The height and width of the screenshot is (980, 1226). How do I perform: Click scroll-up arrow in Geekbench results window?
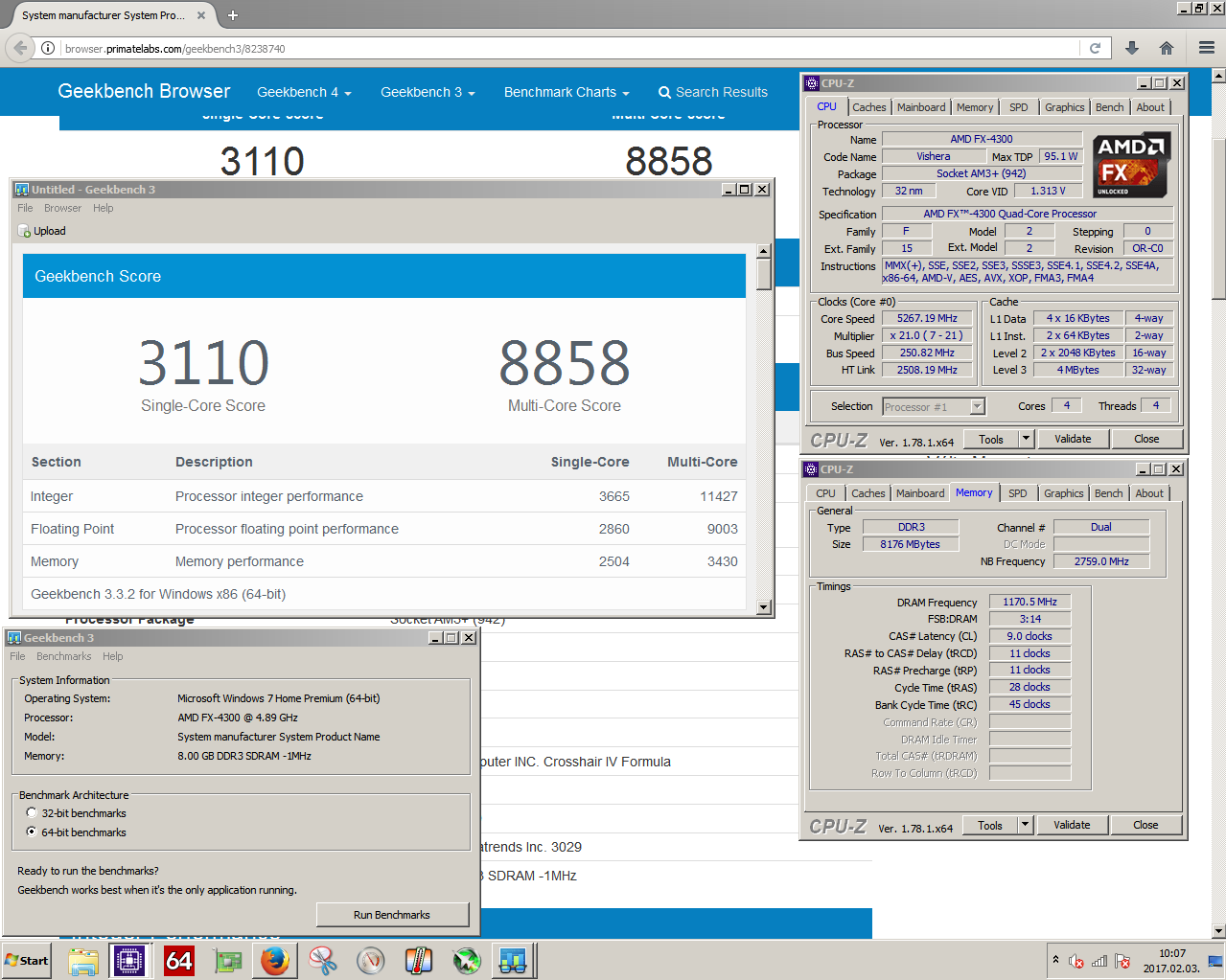(764, 251)
